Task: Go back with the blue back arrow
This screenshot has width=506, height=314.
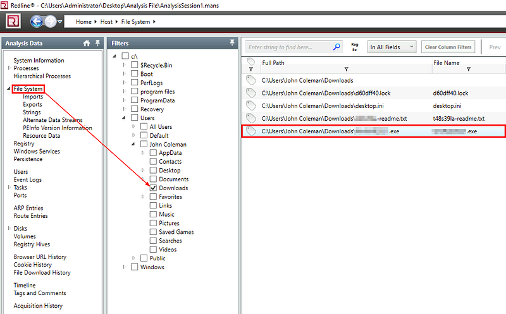Action: click(37, 21)
